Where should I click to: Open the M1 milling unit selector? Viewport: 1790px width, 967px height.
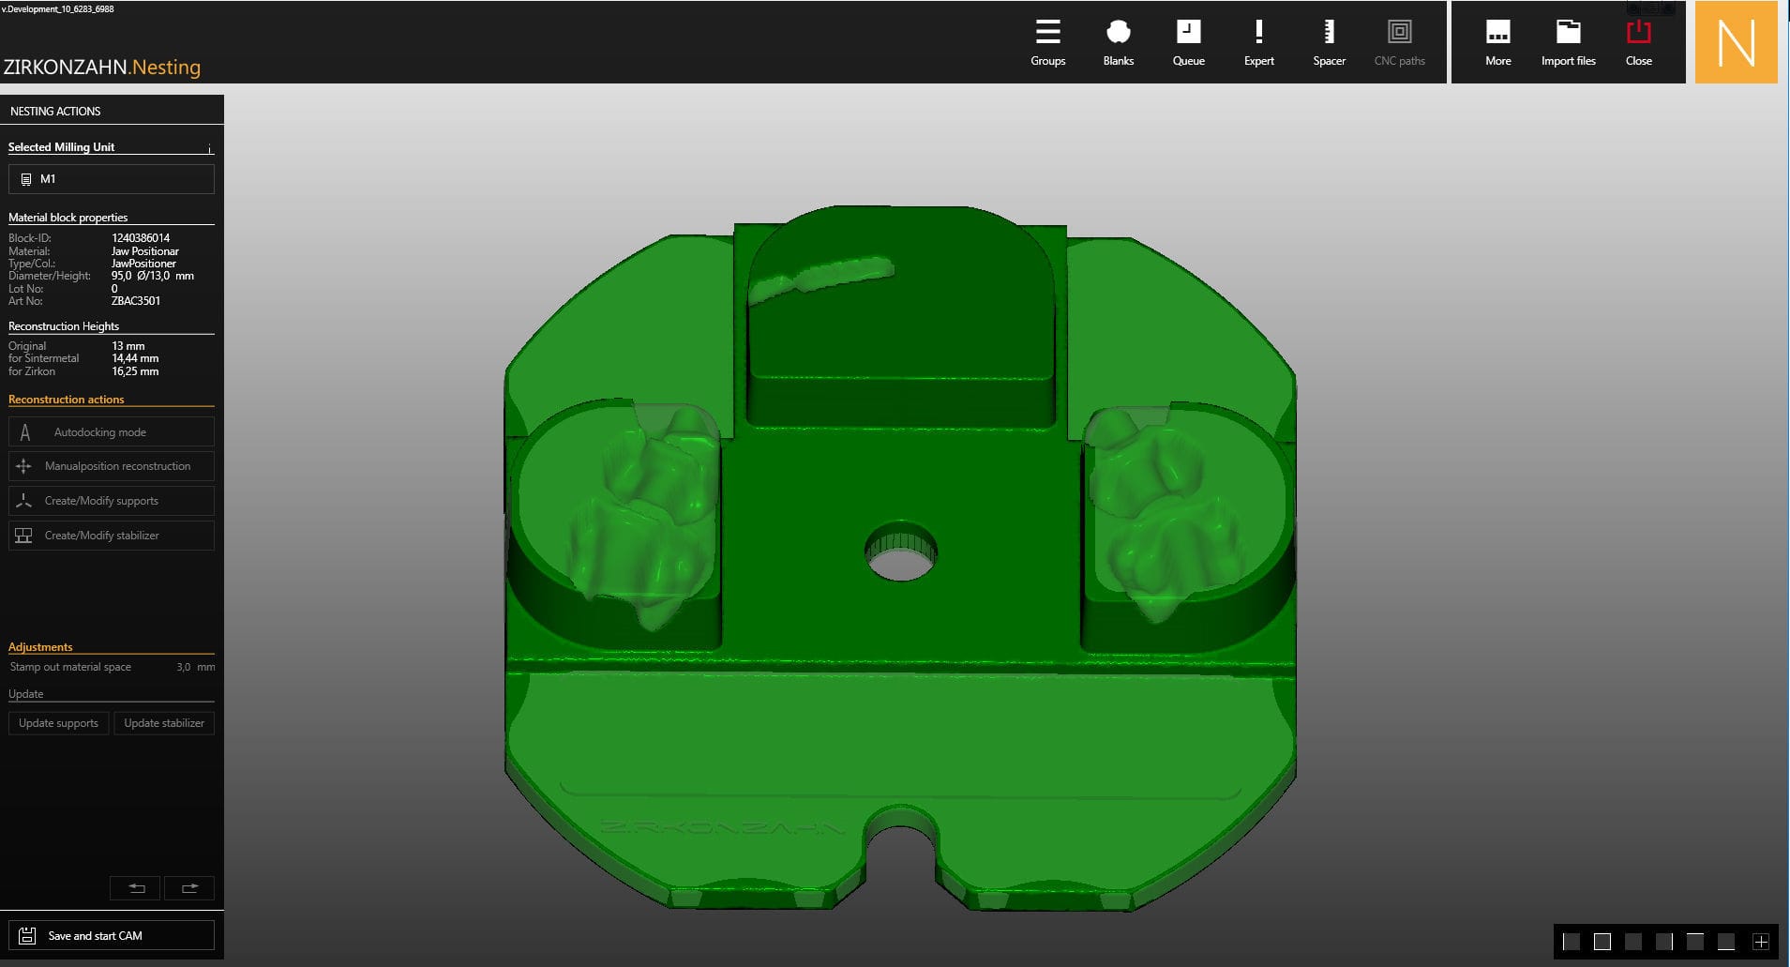pos(111,178)
